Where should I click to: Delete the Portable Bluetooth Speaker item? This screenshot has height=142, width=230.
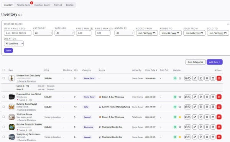pyautogui.click(x=219, y=127)
